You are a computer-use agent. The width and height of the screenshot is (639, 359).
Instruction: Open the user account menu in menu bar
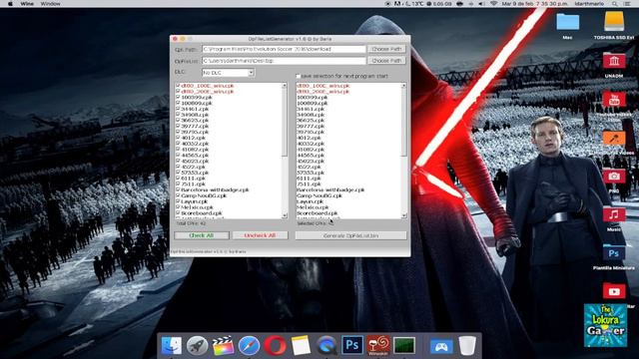point(589,4)
